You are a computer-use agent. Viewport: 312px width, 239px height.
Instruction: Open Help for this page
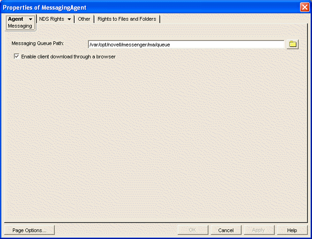tap(292, 230)
